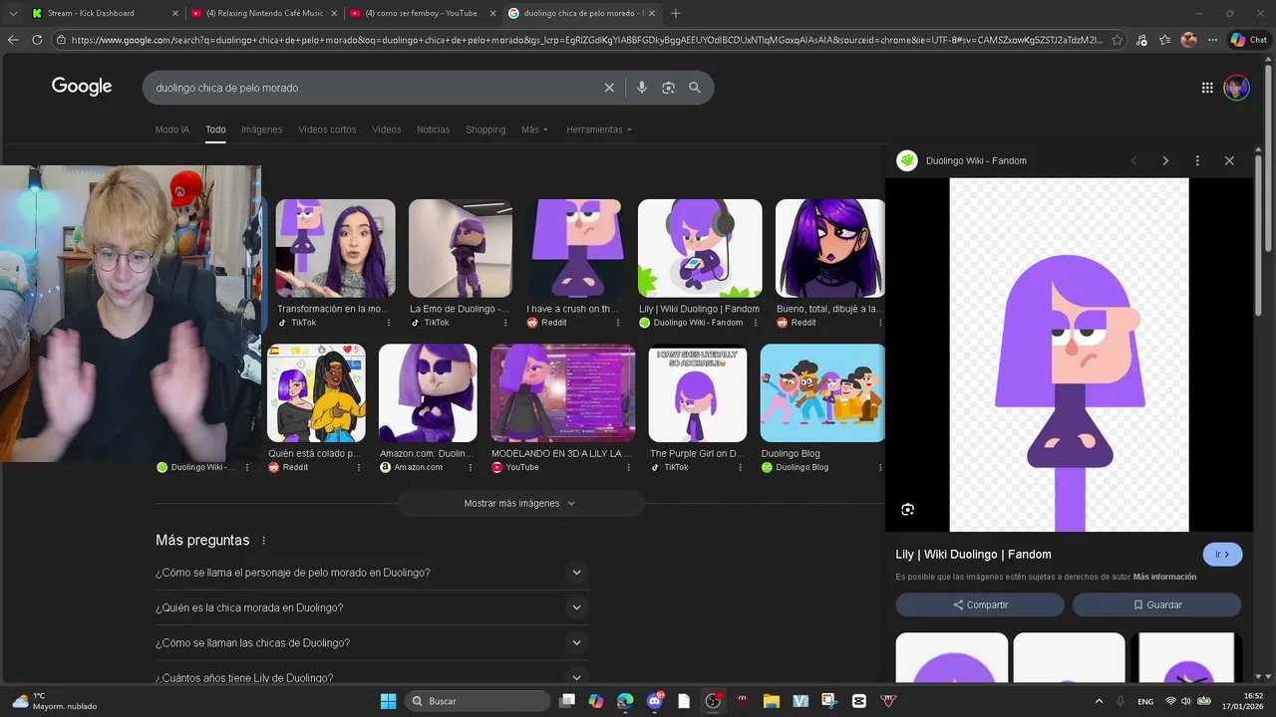Go back with the browser back arrow
The height and width of the screenshot is (717, 1276).
13,40
